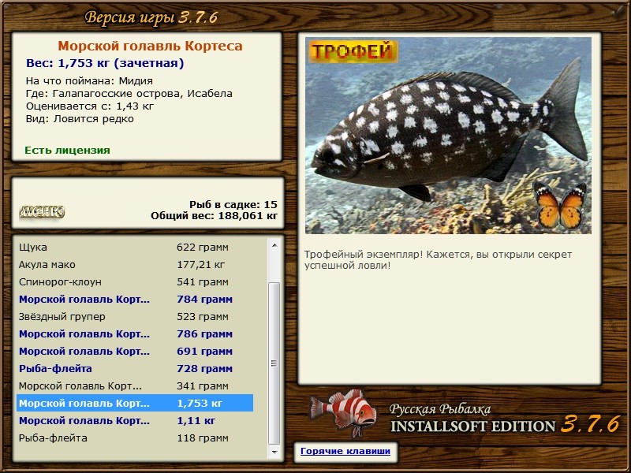Click the butterfly icon on the photo

[x=560, y=205]
